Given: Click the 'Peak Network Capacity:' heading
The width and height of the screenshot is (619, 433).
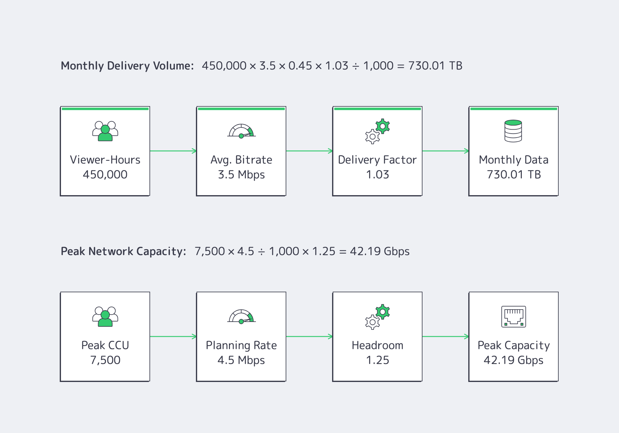Looking at the screenshot, I should point(123,251).
